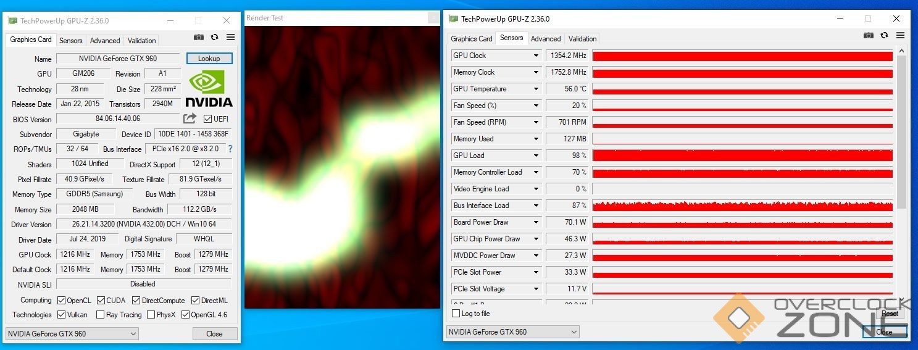Toggle the DirectML checkbox
The height and width of the screenshot is (350, 918).
coord(195,301)
